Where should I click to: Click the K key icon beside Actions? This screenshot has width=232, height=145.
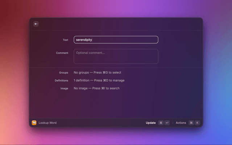[198, 123]
